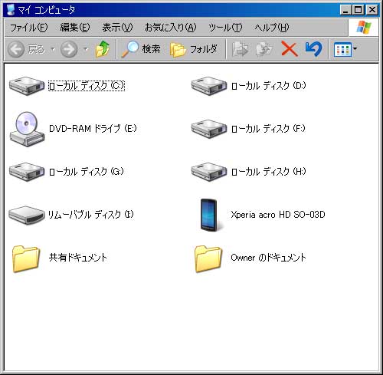
Task: Open the views dropdown button
Action: pos(345,49)
